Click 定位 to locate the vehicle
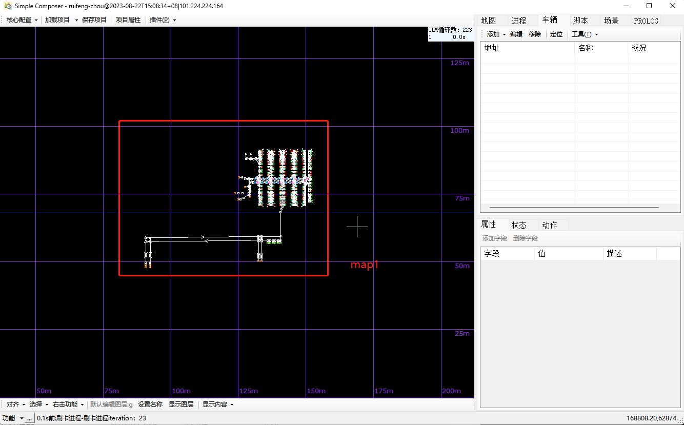Image resolution: width=684 pixels, height=425 pixels. pos(556,34)
